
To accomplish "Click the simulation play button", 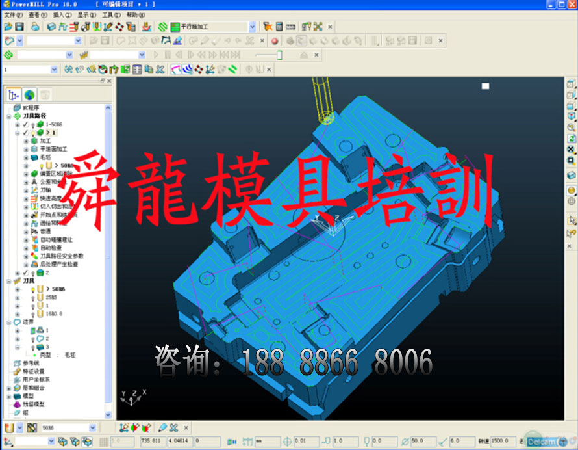I will click(156, 55).
